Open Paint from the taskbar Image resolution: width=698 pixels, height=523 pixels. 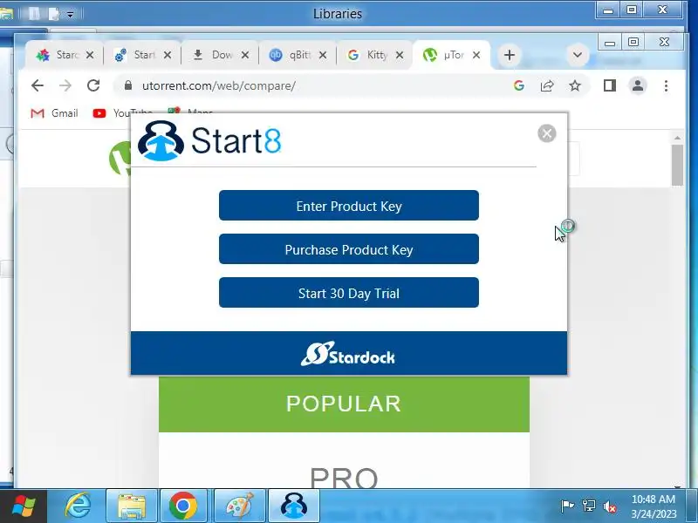239,506
